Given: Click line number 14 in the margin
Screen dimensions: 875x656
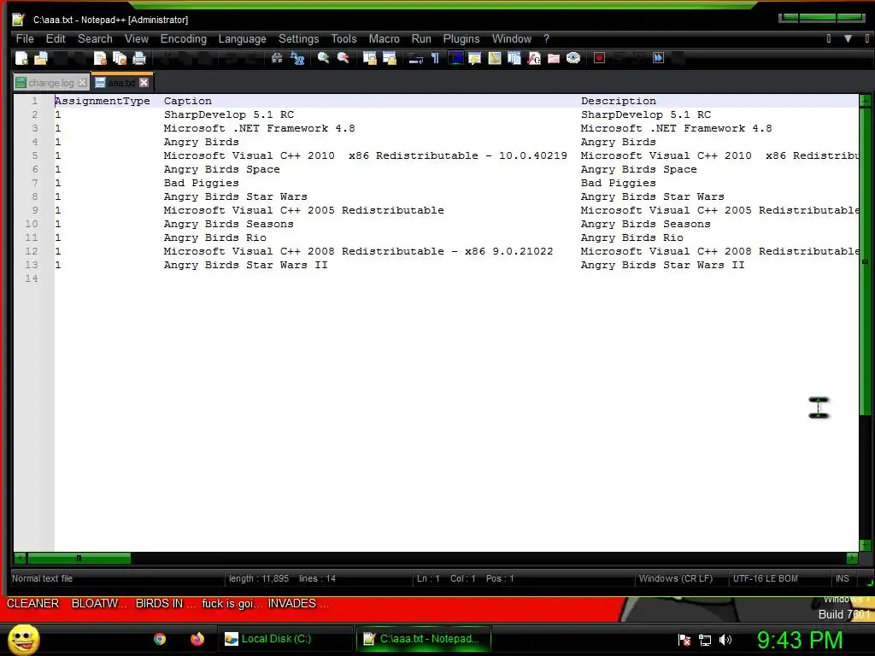Looking at the screenshot, I should 32,278.
